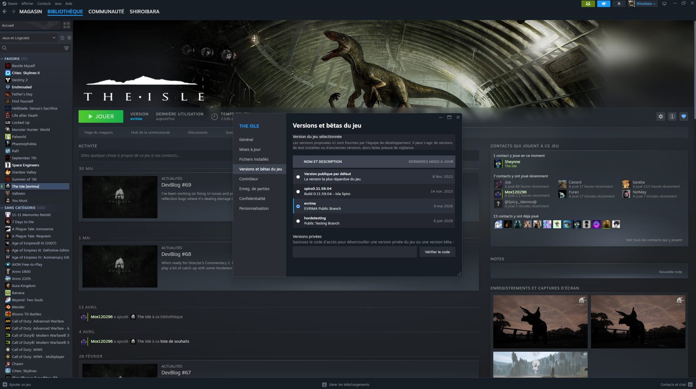Open the Jeux et Logiciels dropdown
This screenshot has height=389, width=696.
(29, 38)
